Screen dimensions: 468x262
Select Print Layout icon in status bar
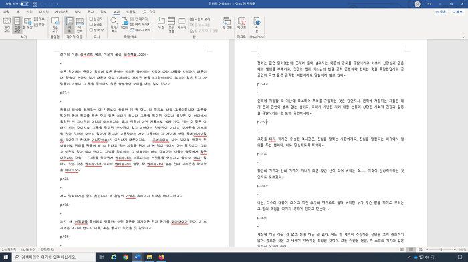click(x=411, y=249)
